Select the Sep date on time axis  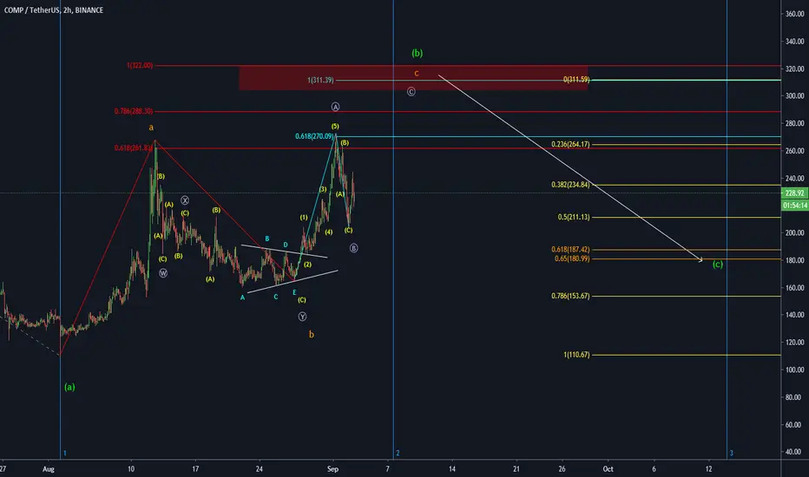pyautogui.click(x=332, y=468)
